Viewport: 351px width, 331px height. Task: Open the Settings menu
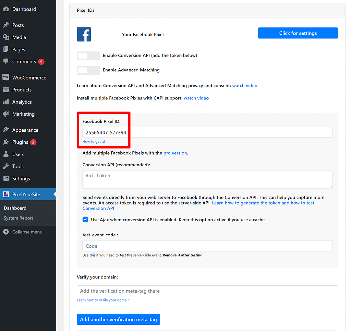pos(28,178)
